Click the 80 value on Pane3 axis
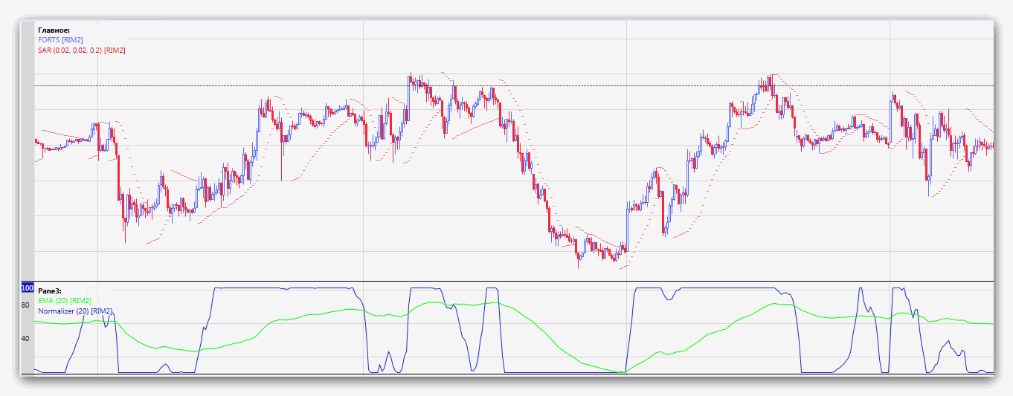 [x=25, y=305]
